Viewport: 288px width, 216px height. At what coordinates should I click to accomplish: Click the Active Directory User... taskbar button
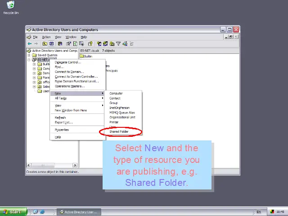click(79, 212)
